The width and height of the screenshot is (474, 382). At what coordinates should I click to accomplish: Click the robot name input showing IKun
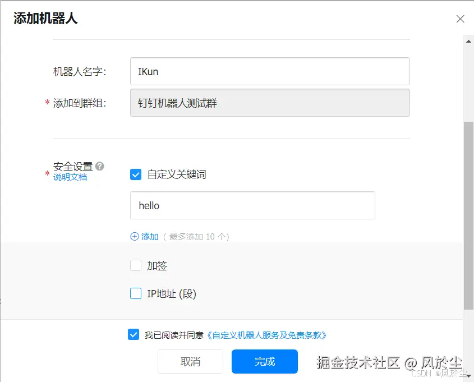click(269, 71)
